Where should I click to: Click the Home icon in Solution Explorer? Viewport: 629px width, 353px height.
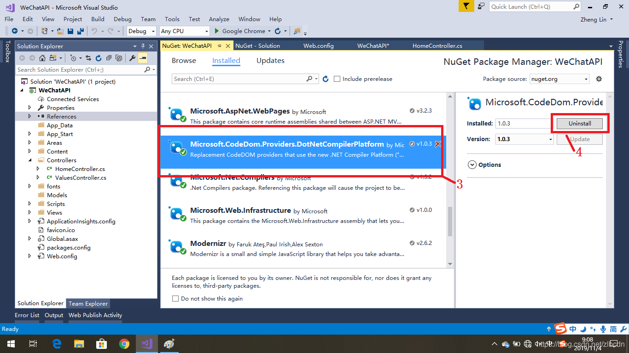pyautogui.click(x=42, y=58)
